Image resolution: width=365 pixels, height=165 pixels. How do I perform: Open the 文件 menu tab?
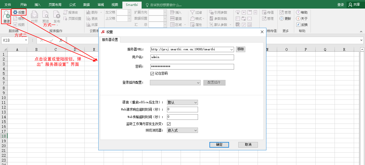(x=8, y=5)
